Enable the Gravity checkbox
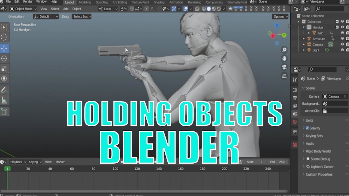 [307, 128]
